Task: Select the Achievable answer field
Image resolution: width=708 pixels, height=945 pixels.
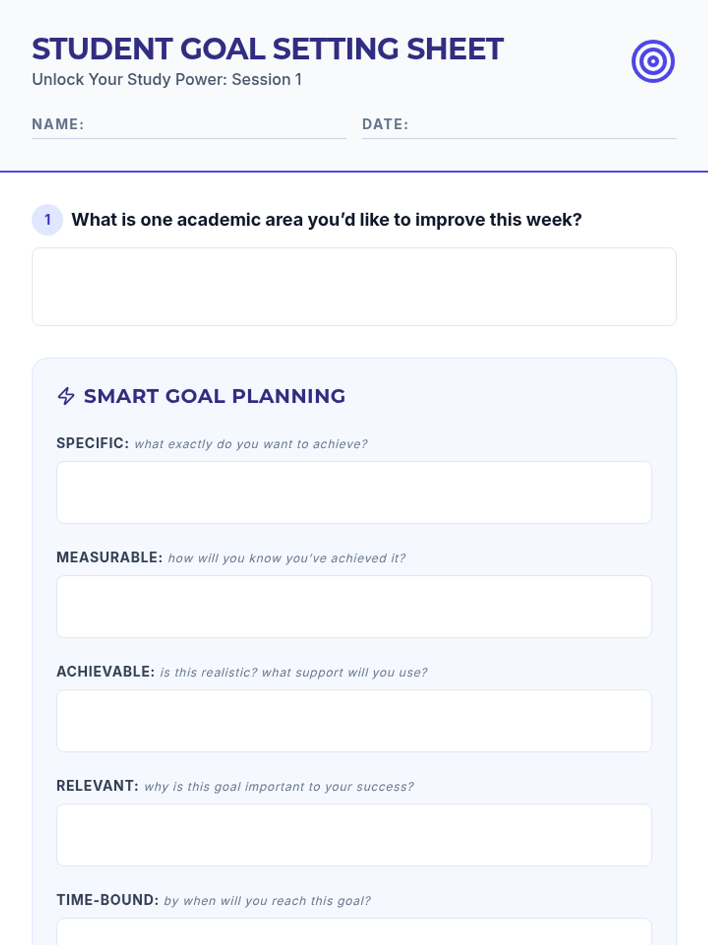Action: 354,721
